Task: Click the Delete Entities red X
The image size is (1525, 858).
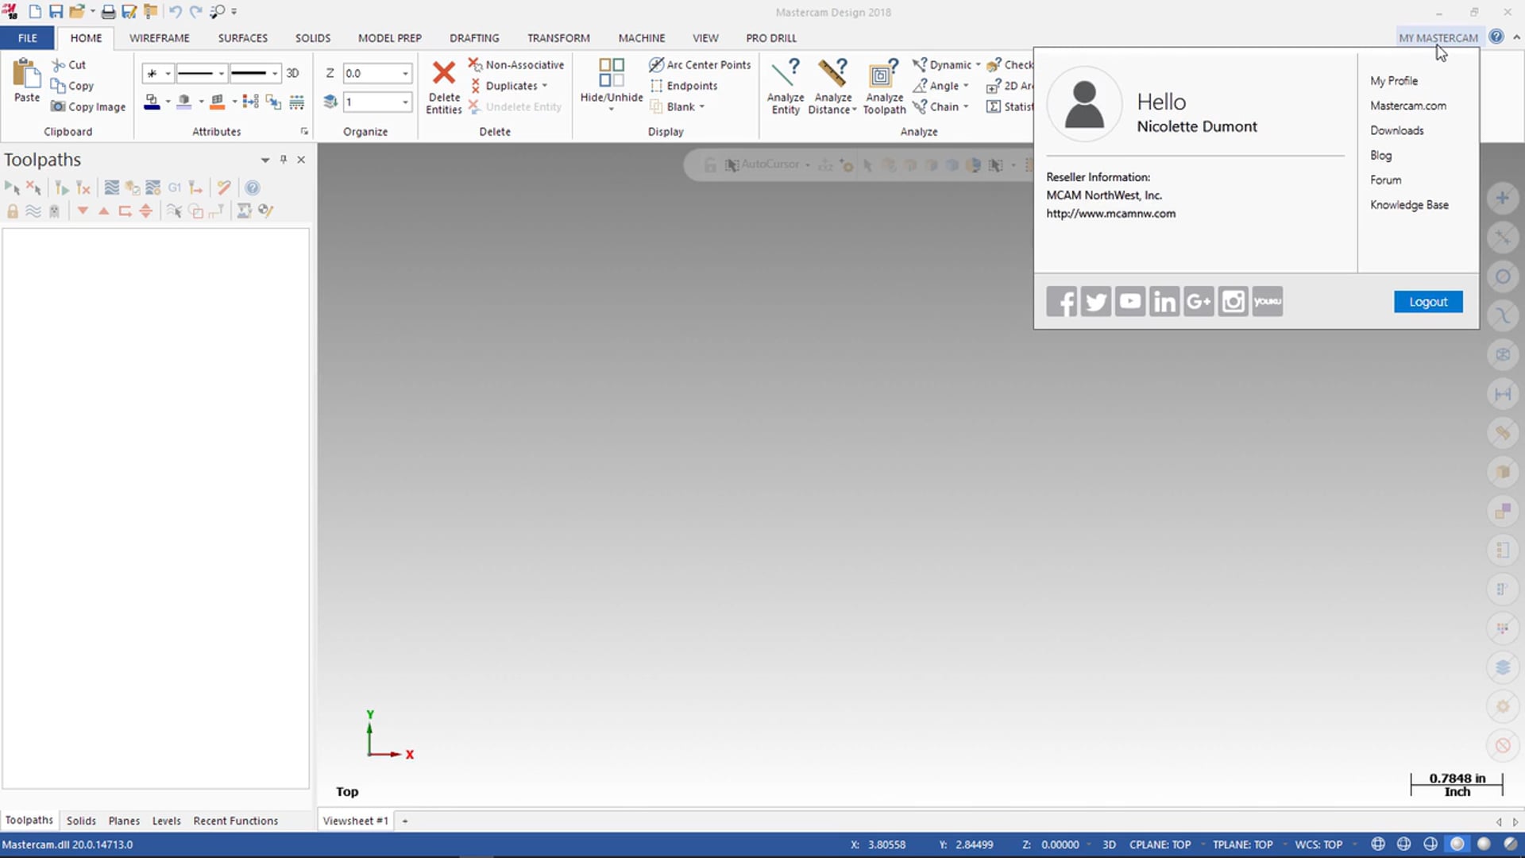Action: point(443,73)
